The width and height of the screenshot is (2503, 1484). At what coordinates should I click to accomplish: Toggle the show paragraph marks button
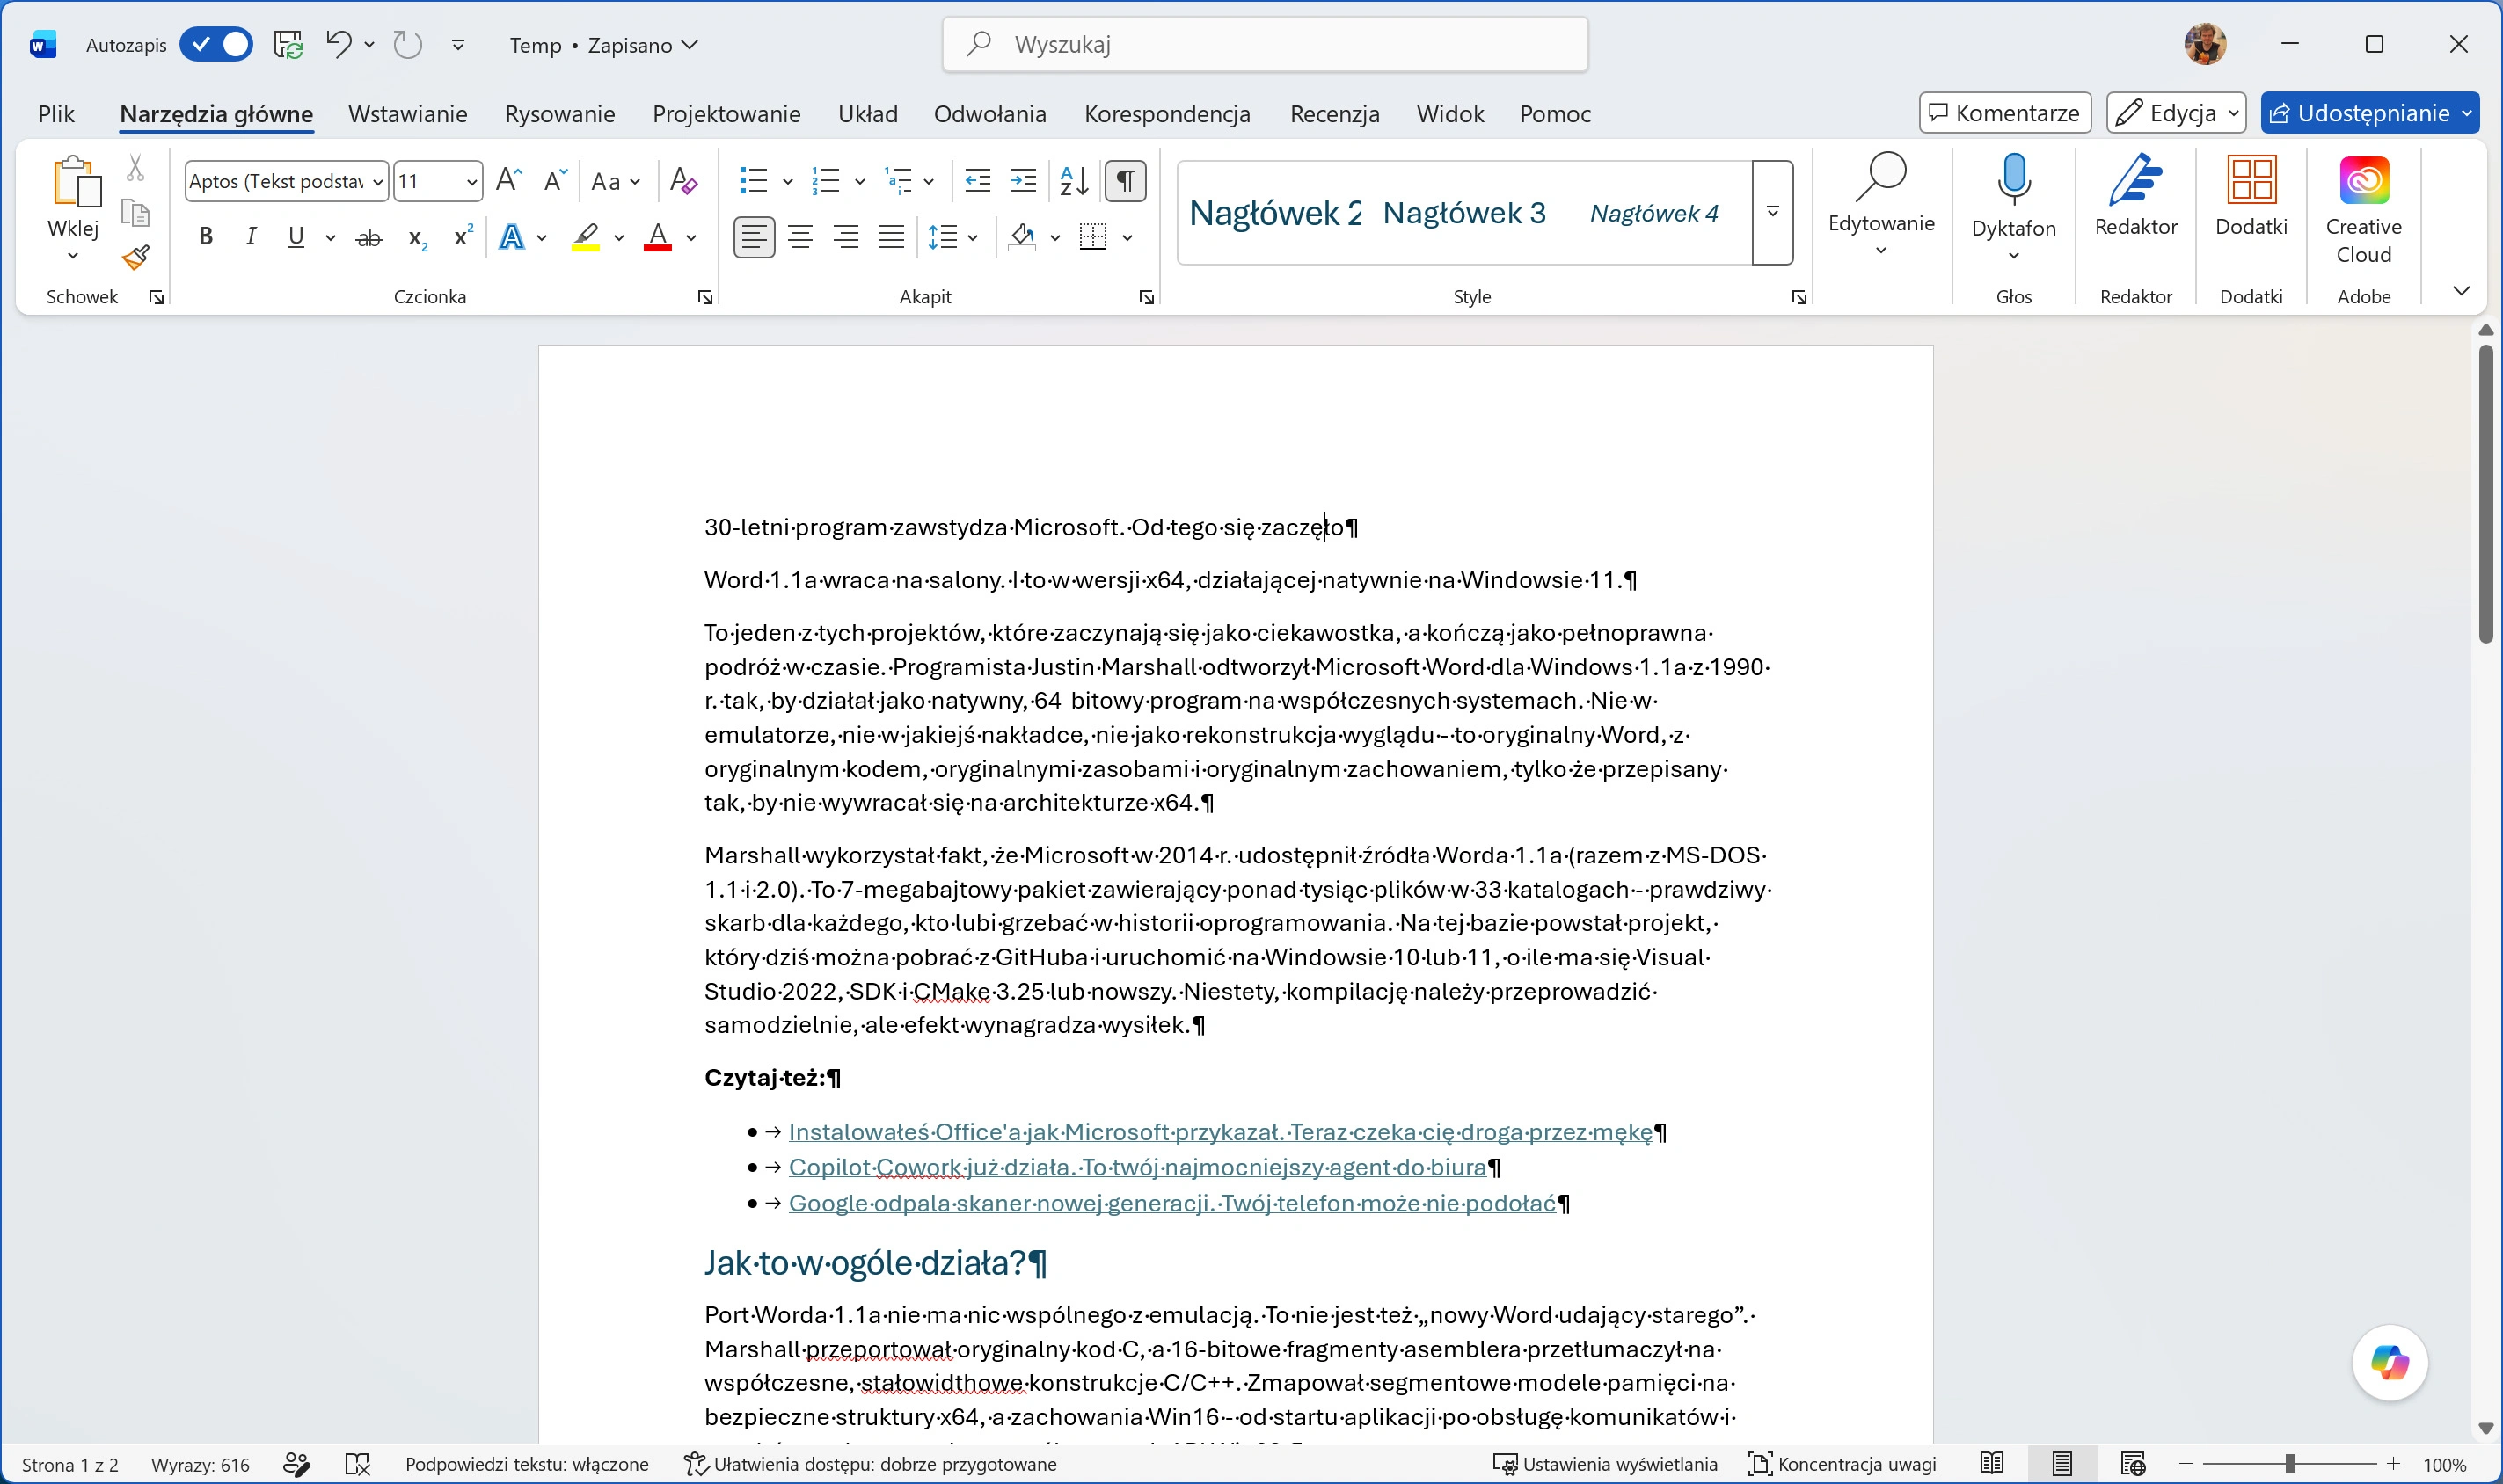click(x=1125, y=181)
